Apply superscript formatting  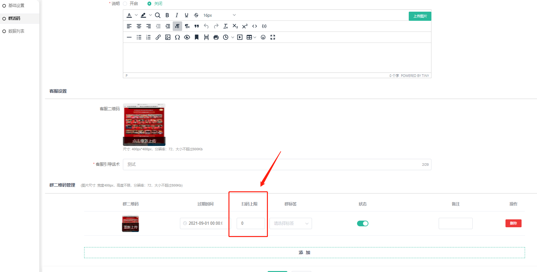pos(245,26)
